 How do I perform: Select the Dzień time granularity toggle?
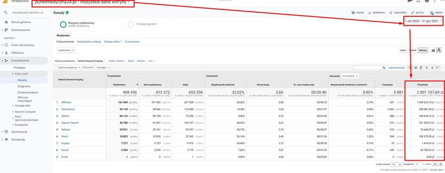(403, 50)
